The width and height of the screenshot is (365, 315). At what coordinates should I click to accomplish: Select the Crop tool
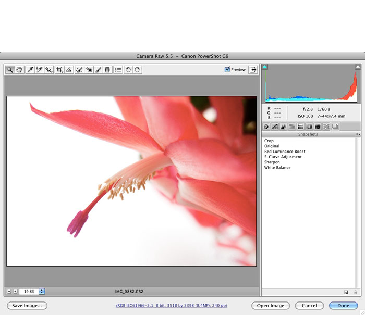point(59,70)
